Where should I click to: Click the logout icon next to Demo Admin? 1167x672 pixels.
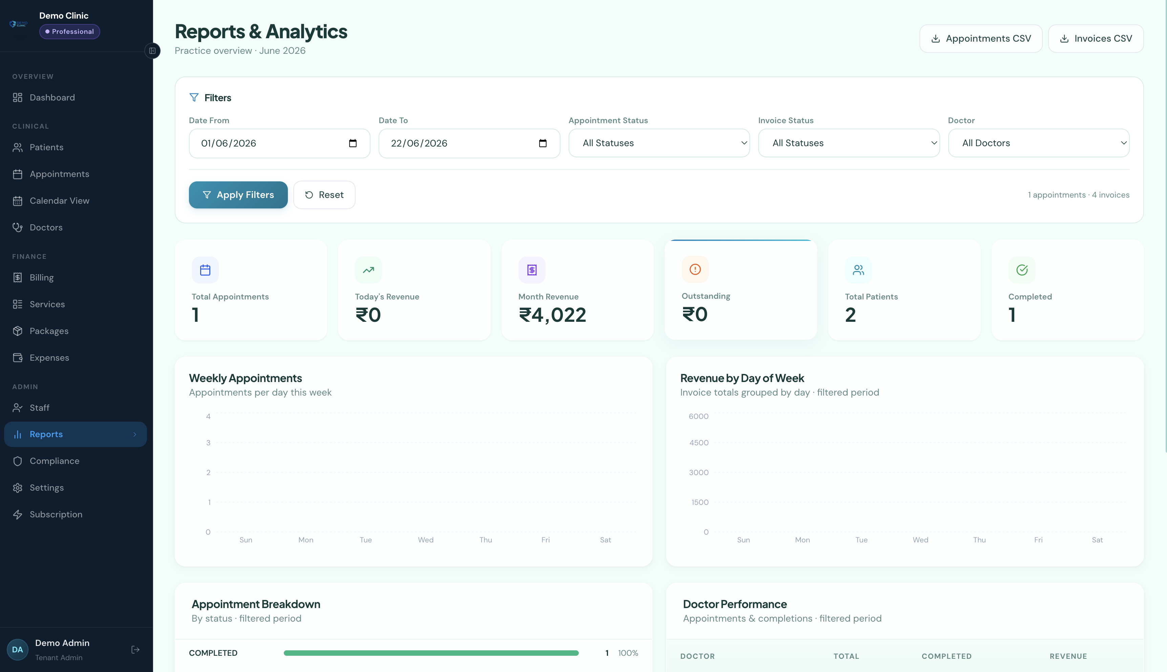click(135, 649)
